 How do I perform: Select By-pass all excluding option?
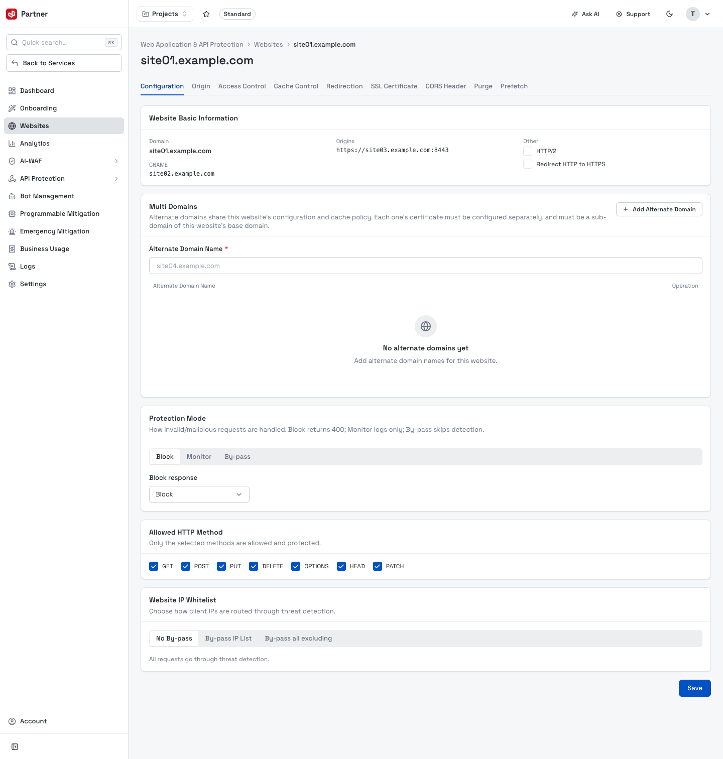tap(298, 639)
